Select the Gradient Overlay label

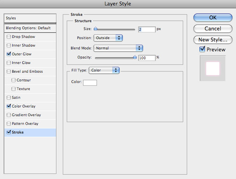click(26, 115)
